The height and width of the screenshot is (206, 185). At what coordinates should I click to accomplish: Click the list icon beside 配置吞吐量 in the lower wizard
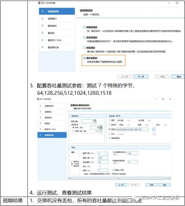(x=40, y=135)
